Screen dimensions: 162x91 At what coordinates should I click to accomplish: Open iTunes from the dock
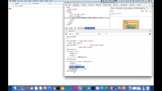[x=97, y=88]
